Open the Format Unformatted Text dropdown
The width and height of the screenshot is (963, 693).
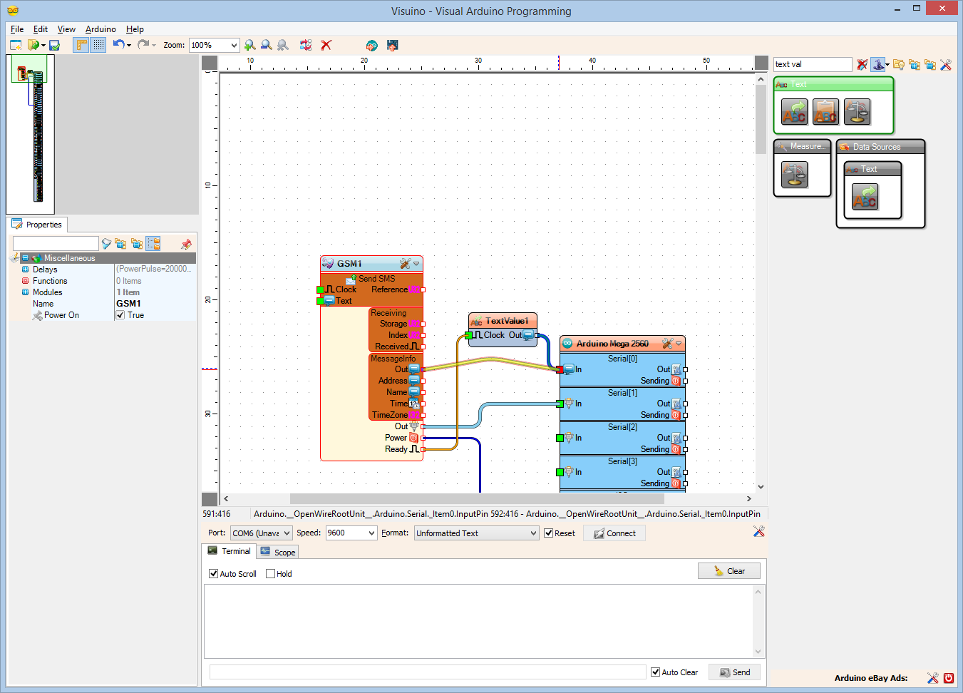coord(476,533)
